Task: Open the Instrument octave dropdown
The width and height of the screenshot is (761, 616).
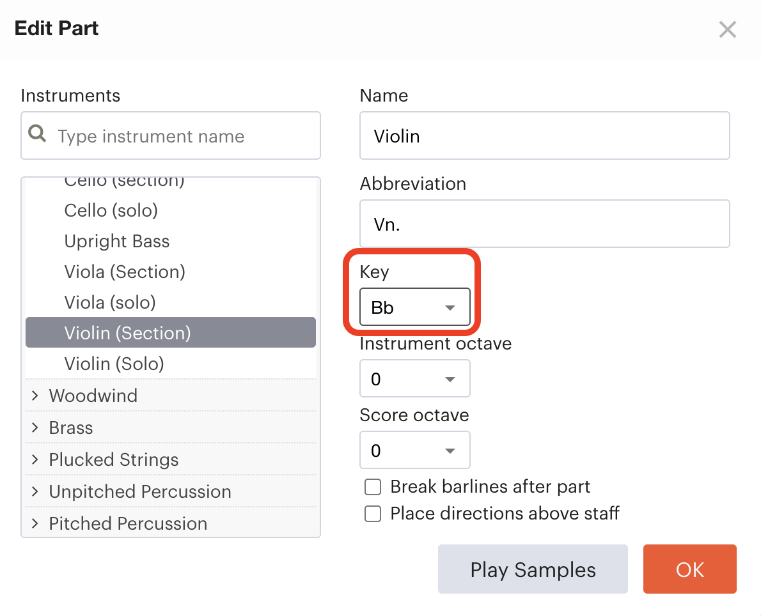Action: pos(415,378)
